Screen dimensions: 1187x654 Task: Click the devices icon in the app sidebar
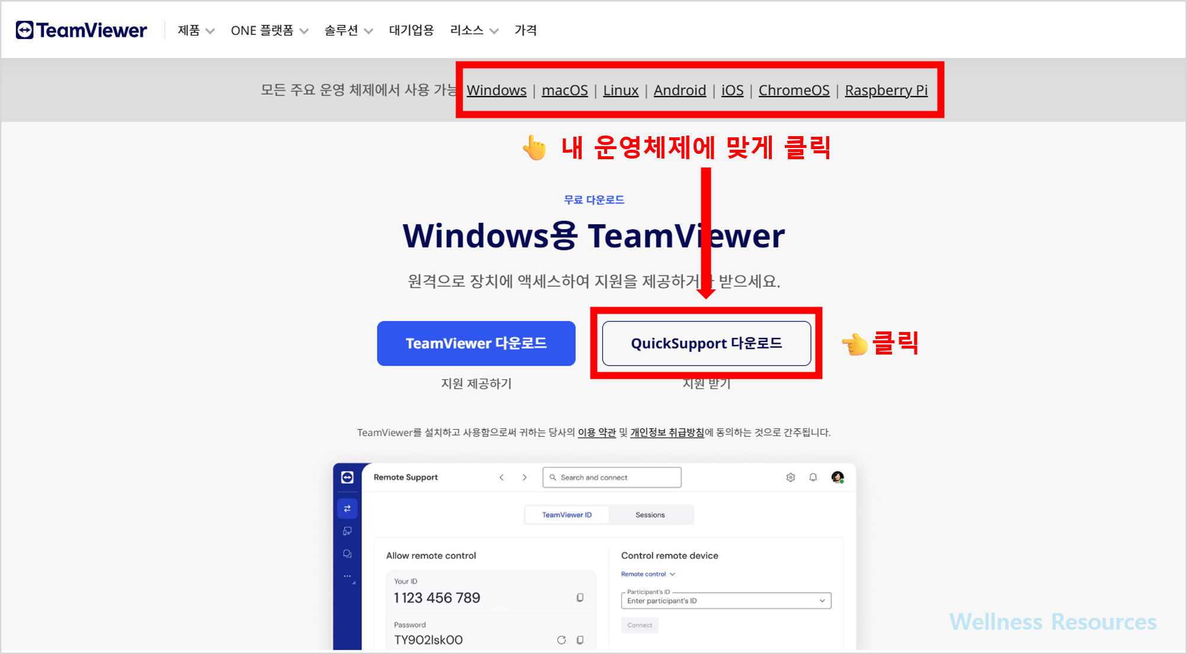click(x=347, y=531)
